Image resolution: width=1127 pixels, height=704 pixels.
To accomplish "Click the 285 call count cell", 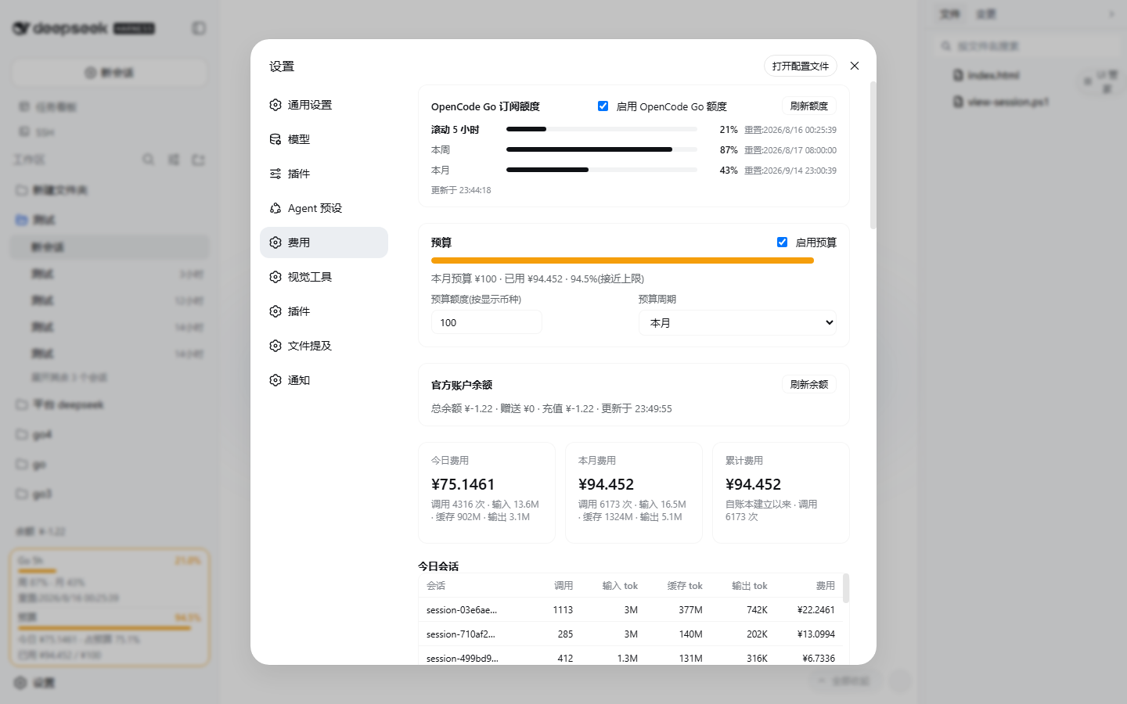I will pyautogui.click(x=566, y=634).
